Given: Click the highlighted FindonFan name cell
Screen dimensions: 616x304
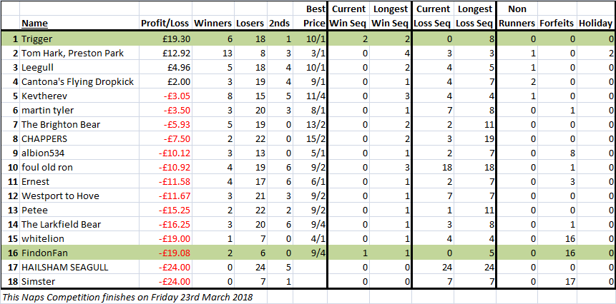Looking at the screenshot, I should (x=79, y=253).
